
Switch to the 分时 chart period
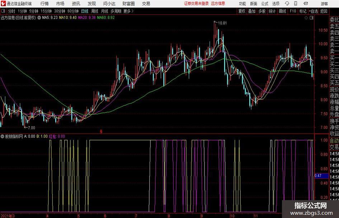12,11
